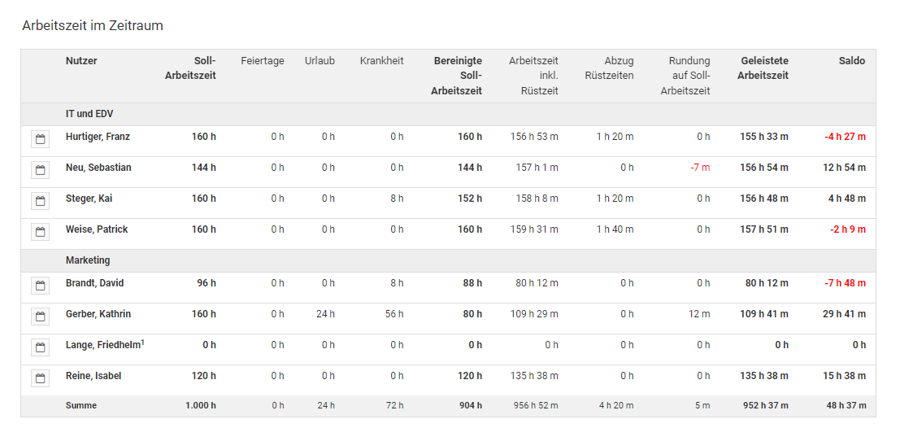Screen dimensions: 900x441
Task: Open calendar icon for Neu, Sebastian
Action: pos(40,170)
